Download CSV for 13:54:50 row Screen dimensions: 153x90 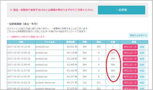(x=130, y=77)
